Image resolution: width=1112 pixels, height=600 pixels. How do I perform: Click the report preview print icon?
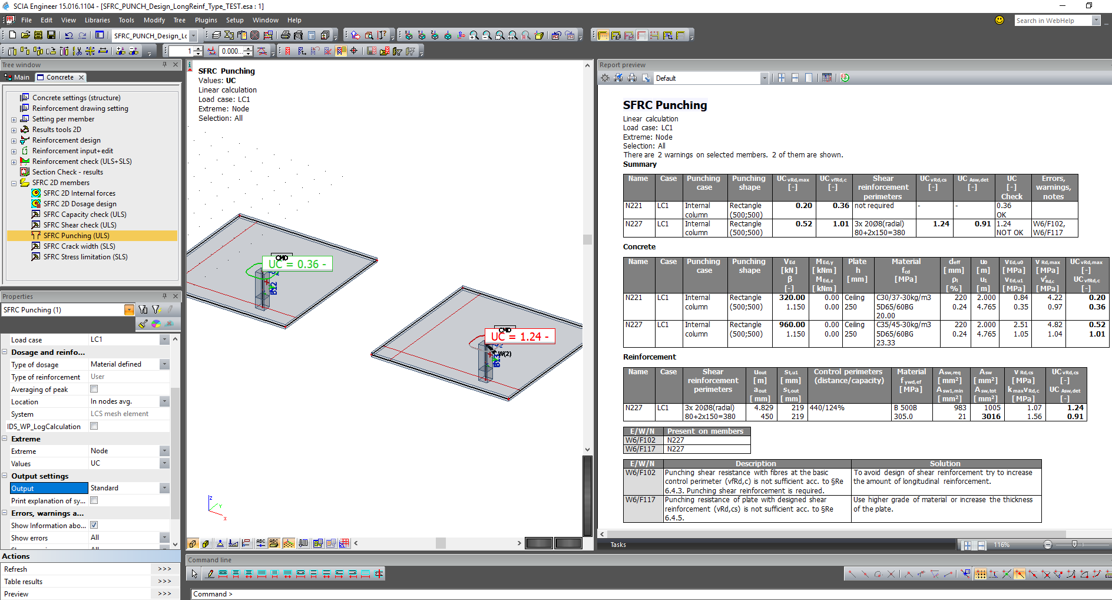(x=632, y=78)
